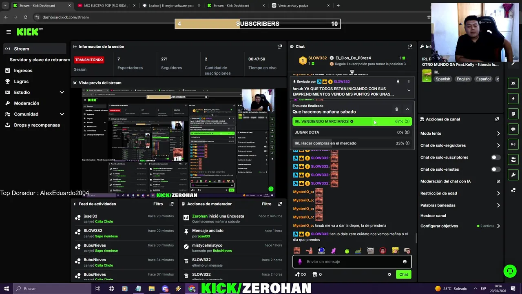Open Palabras baneadas options arrow
Image resolution: width=522 pixels, height=294 pixels.
tap(498, 205)
